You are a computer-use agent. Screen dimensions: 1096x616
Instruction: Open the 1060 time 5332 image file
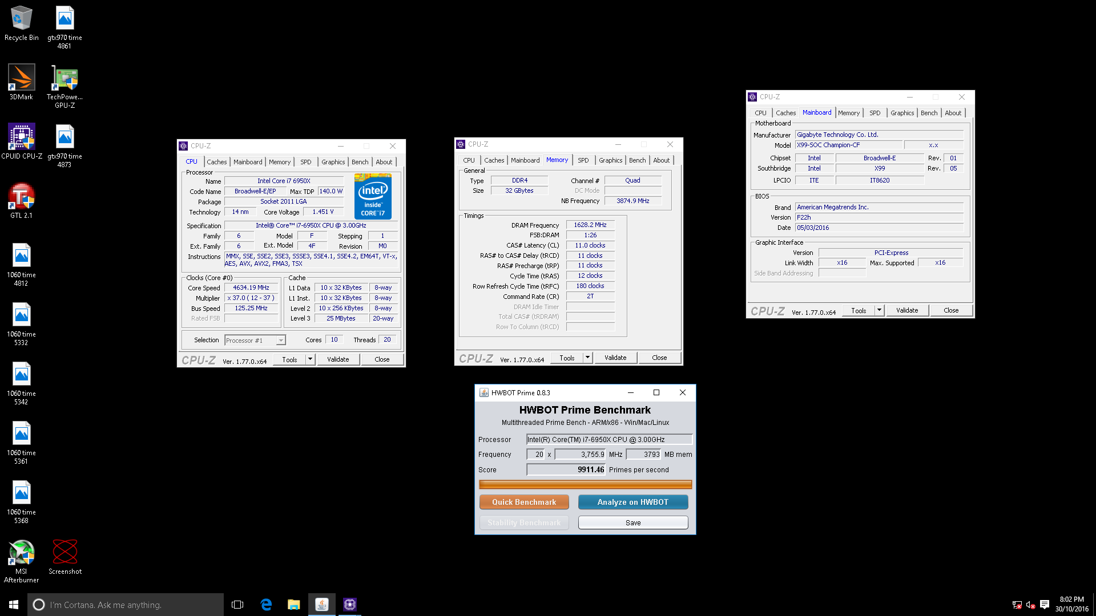tap(21, 324)
